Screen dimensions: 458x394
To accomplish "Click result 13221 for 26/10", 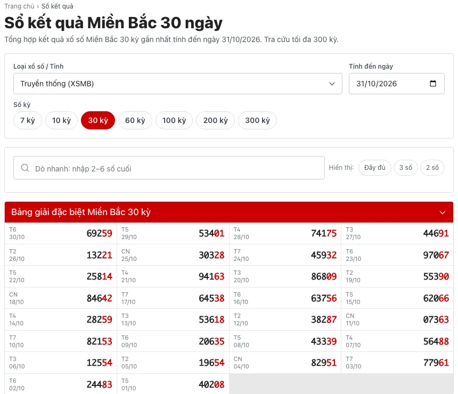I will pos(99,255).
